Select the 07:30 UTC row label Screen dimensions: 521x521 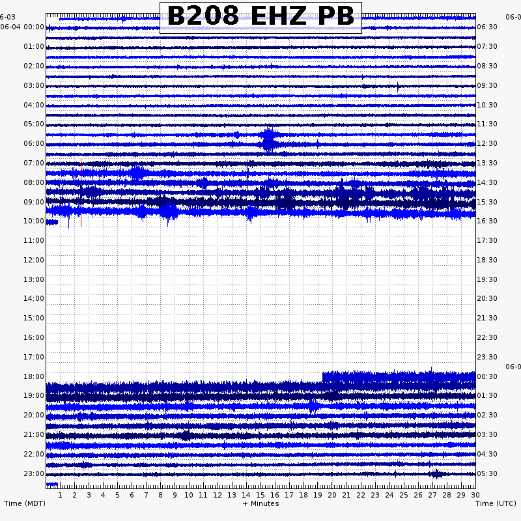pos(487,46)
